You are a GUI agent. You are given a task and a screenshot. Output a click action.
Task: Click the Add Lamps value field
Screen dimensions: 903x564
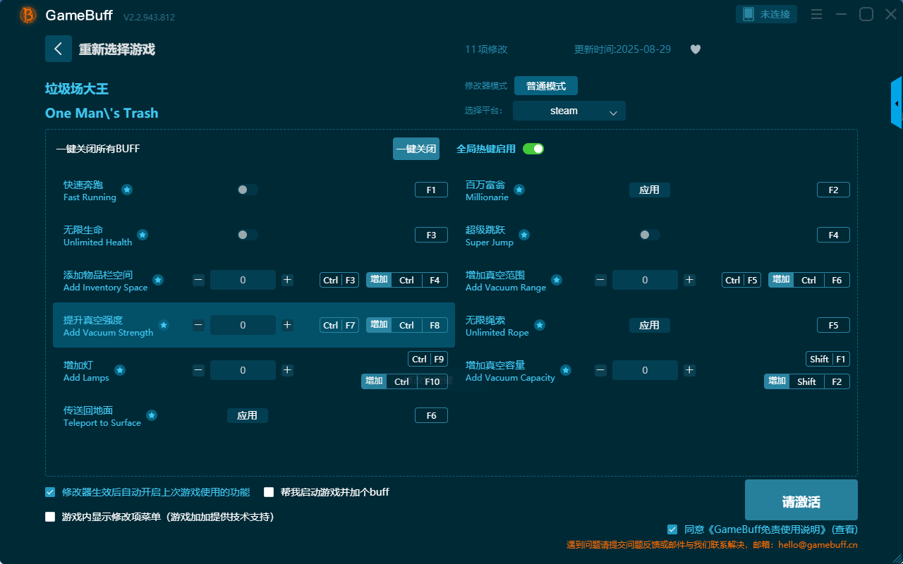coord(243,370)
